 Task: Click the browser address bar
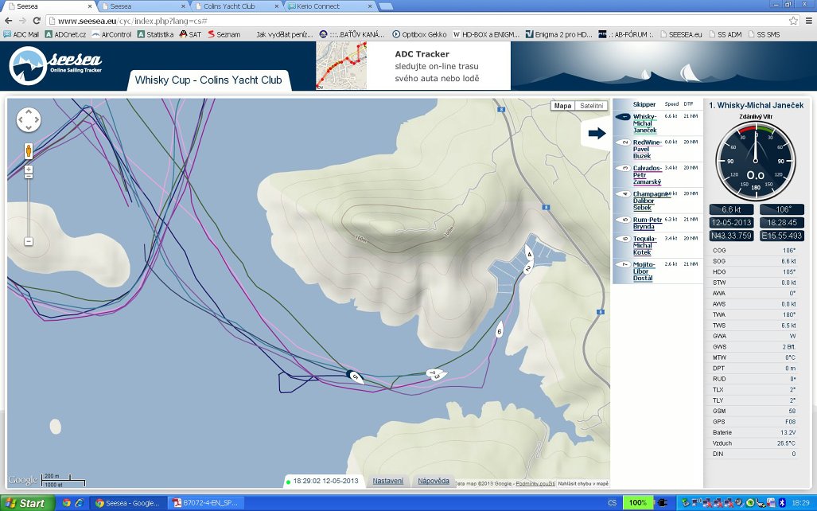[x=398, y=20]
